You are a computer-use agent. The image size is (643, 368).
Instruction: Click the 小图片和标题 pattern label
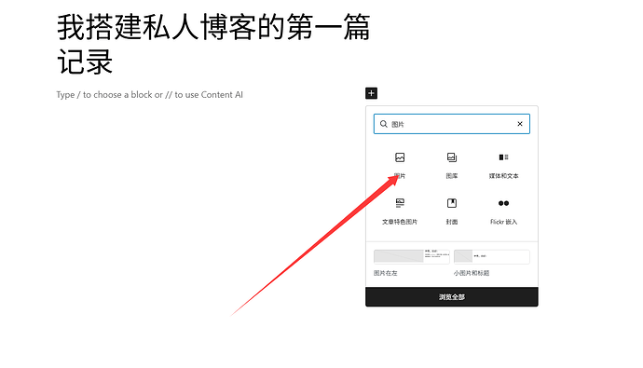472,273
